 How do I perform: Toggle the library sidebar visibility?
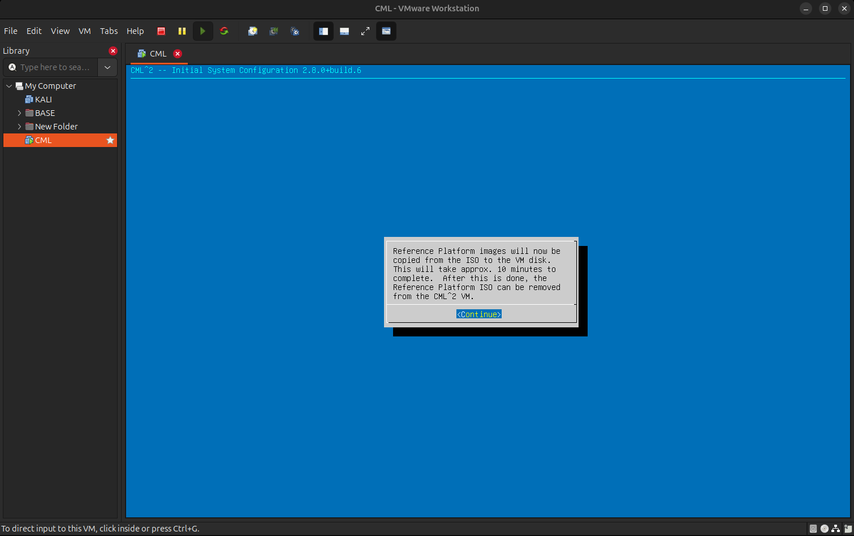coord(324,31)
